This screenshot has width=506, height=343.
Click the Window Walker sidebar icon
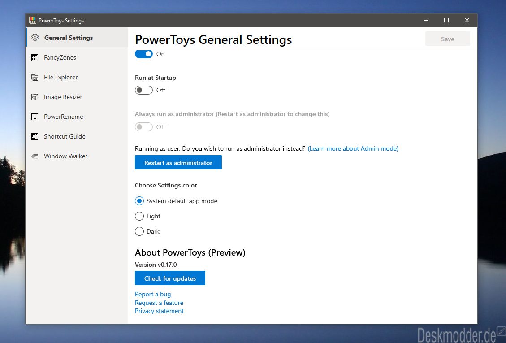click(35, 156)
